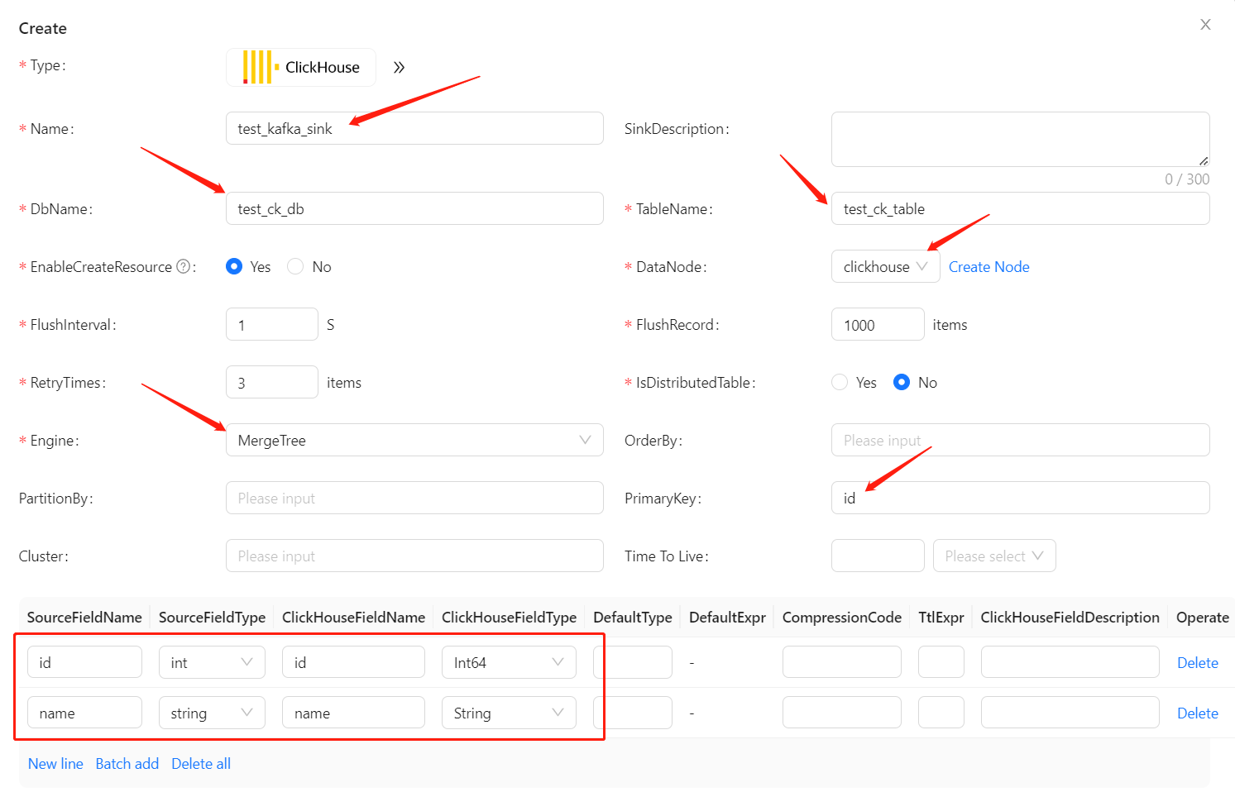Choose No for IsDistributedTable
This screenshot has width=1235, height=792.
click(x=902, y=382)
